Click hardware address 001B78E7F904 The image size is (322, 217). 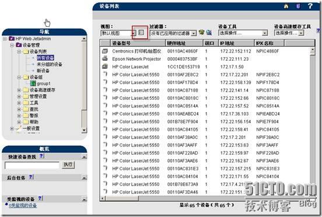pyautogui.click(x=183, y=122)
